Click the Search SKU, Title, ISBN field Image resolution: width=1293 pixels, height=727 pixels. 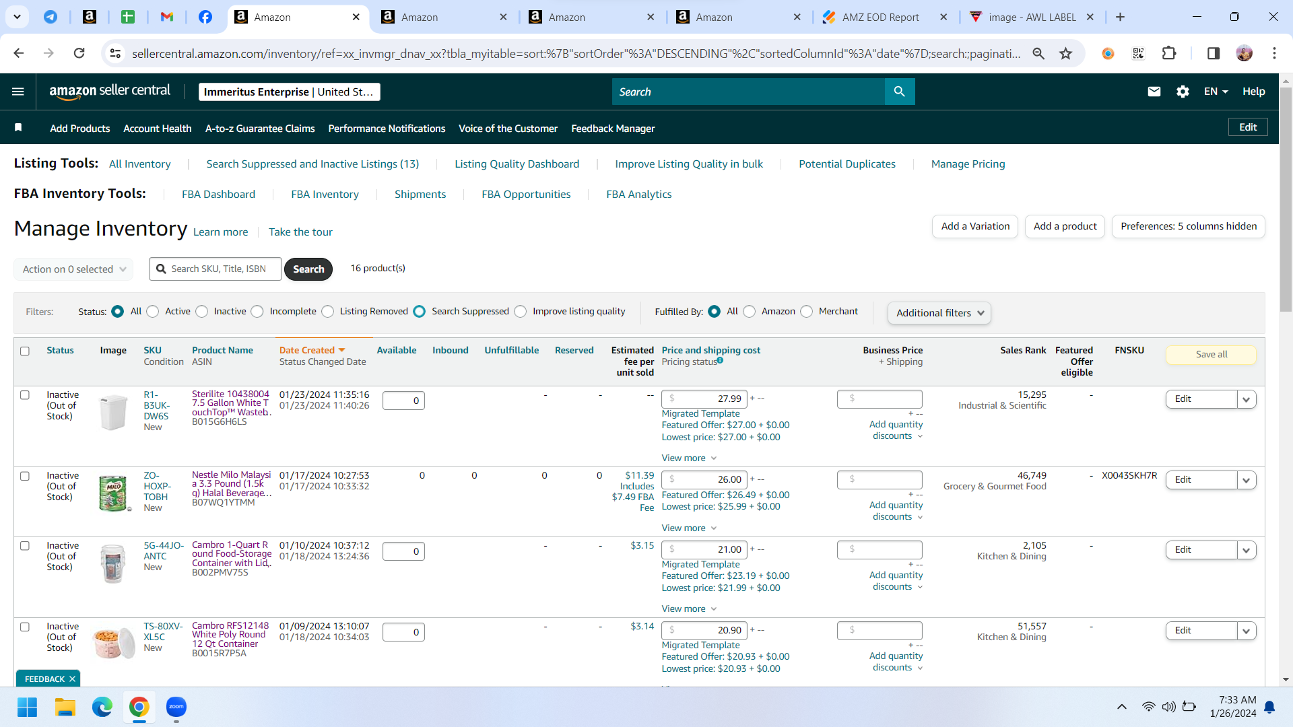215,269
